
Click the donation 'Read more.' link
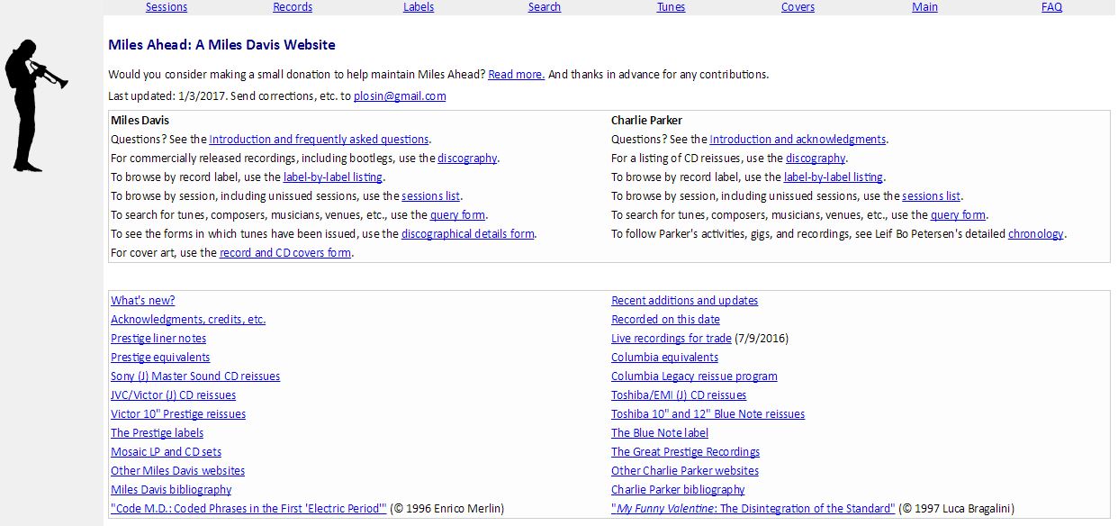(516, 75)
